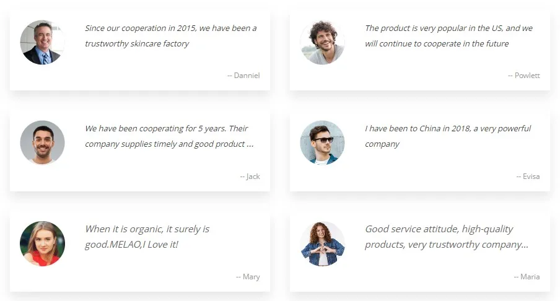Viewport: 560px width, 301px height.
Task: Select the 'Good service attitude, high-quality' line
Action: point(439,229)
